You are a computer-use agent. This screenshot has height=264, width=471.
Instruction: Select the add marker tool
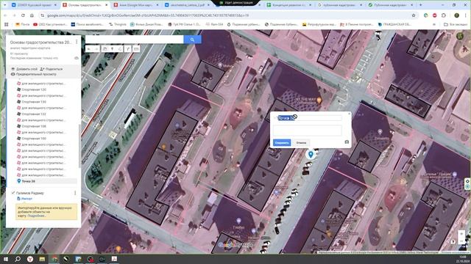[x=113, y=49]
